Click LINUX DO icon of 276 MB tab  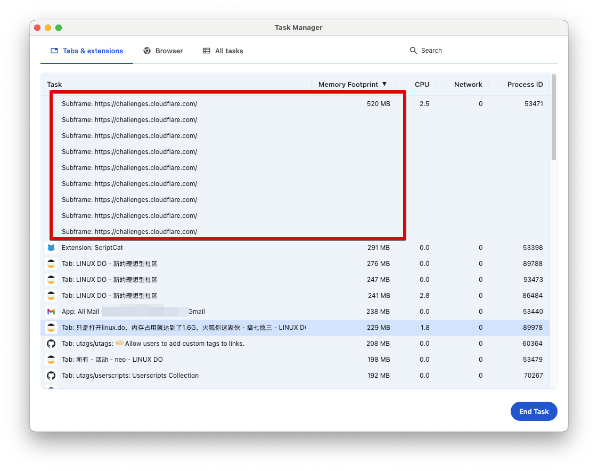coord(51,264)
